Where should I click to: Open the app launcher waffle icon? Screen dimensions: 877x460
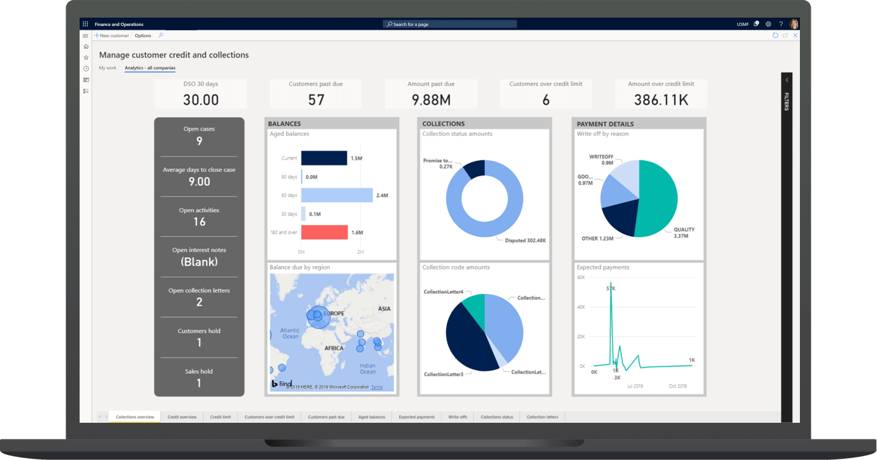click(x=85, y=24)
